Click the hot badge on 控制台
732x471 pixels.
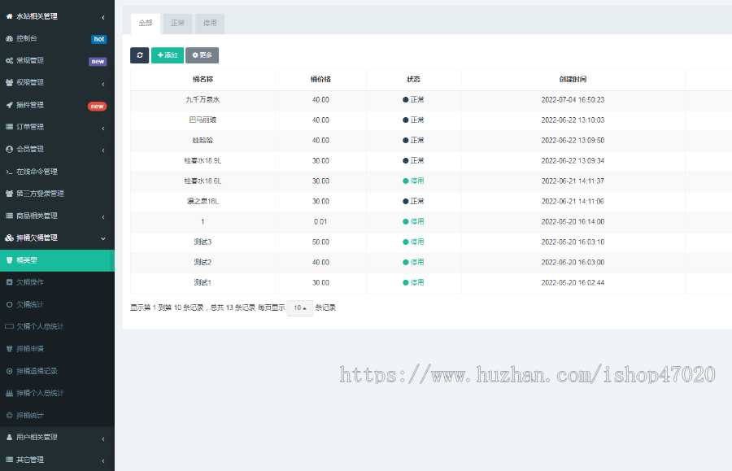(99, 39)
